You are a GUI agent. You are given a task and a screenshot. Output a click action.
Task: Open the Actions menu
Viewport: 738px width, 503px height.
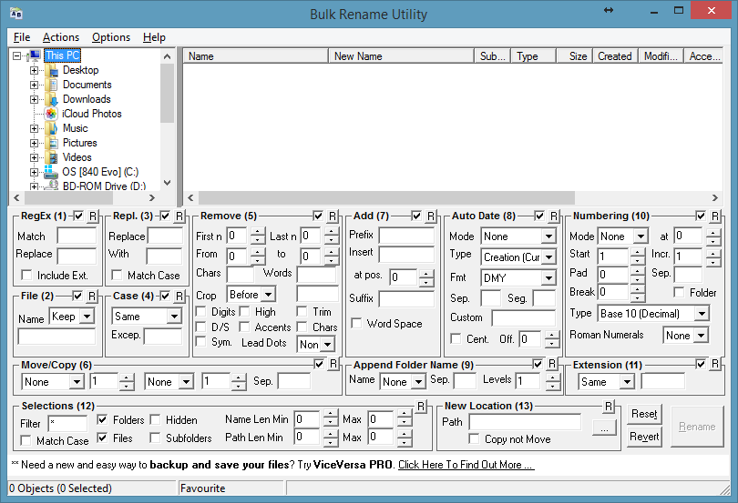61,37
